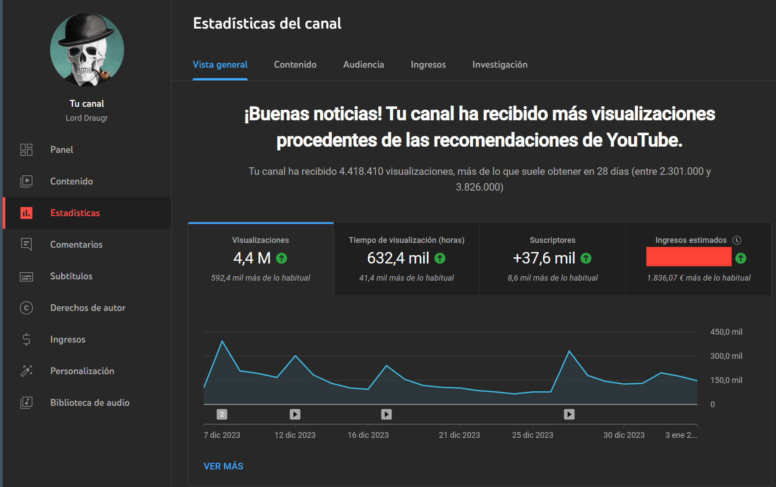Select the Suscriptores metric card
This screenshot has height=487, width=776.
coord(552,258)
